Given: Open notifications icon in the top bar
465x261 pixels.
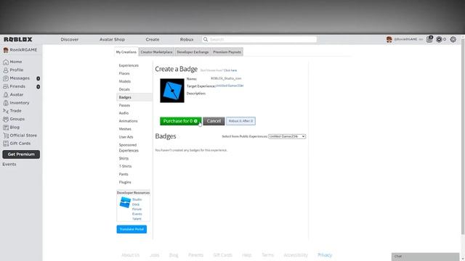Looking at the screenshot, I should pos(429,39).
